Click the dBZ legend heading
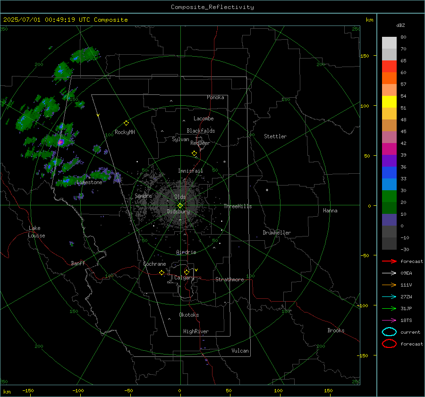This screenshot has width=425, height=397. point(400,25)
